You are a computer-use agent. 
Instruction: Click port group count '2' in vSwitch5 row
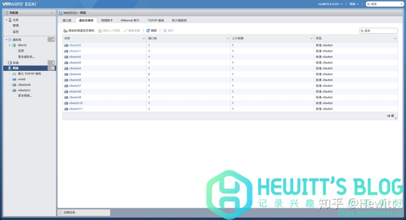point(149,74)
